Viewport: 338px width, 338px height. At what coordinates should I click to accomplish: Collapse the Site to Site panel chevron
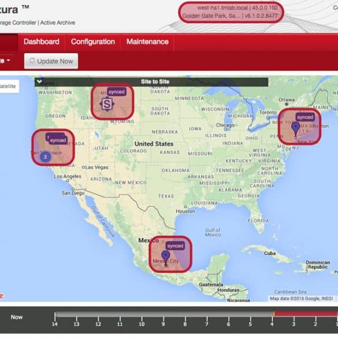coord(39,81)
